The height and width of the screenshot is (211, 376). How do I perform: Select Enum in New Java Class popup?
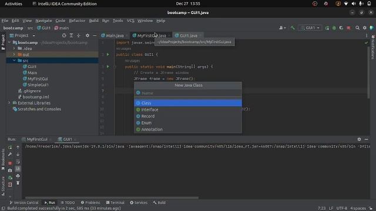click(188, 122)
